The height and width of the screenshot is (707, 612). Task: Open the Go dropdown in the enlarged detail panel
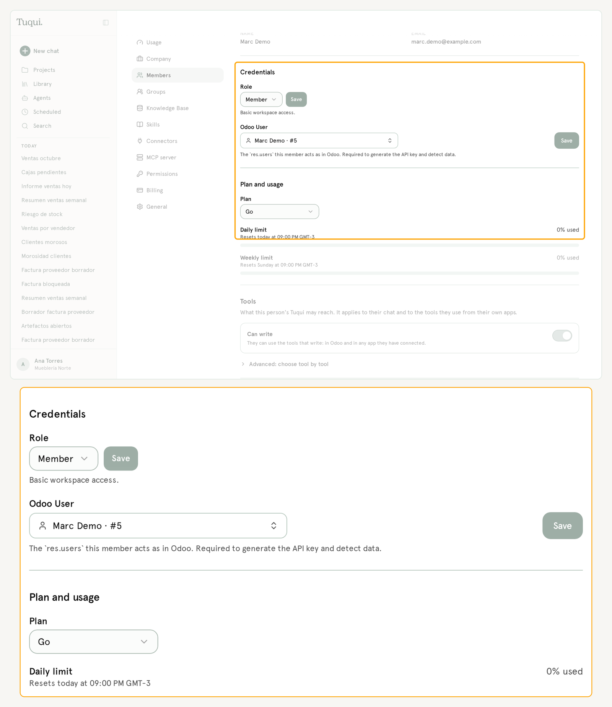[94, 642]
